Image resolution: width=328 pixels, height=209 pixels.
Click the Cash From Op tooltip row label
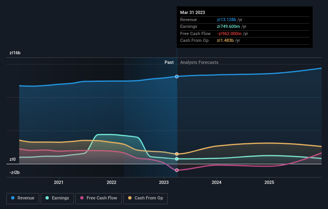194,41
